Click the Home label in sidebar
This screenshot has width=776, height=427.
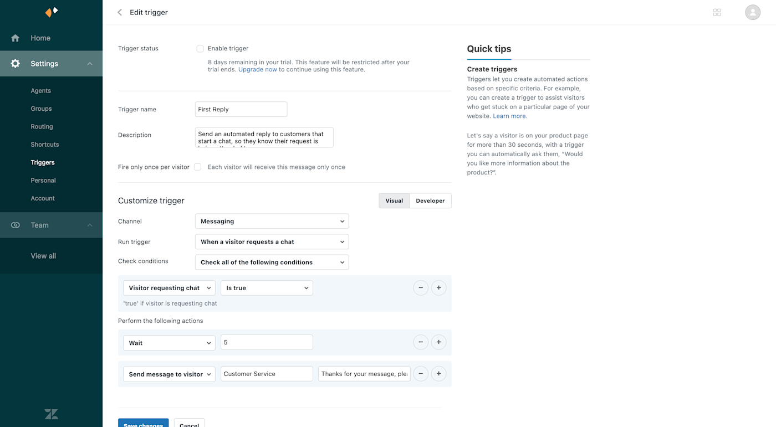coord(40,38)
